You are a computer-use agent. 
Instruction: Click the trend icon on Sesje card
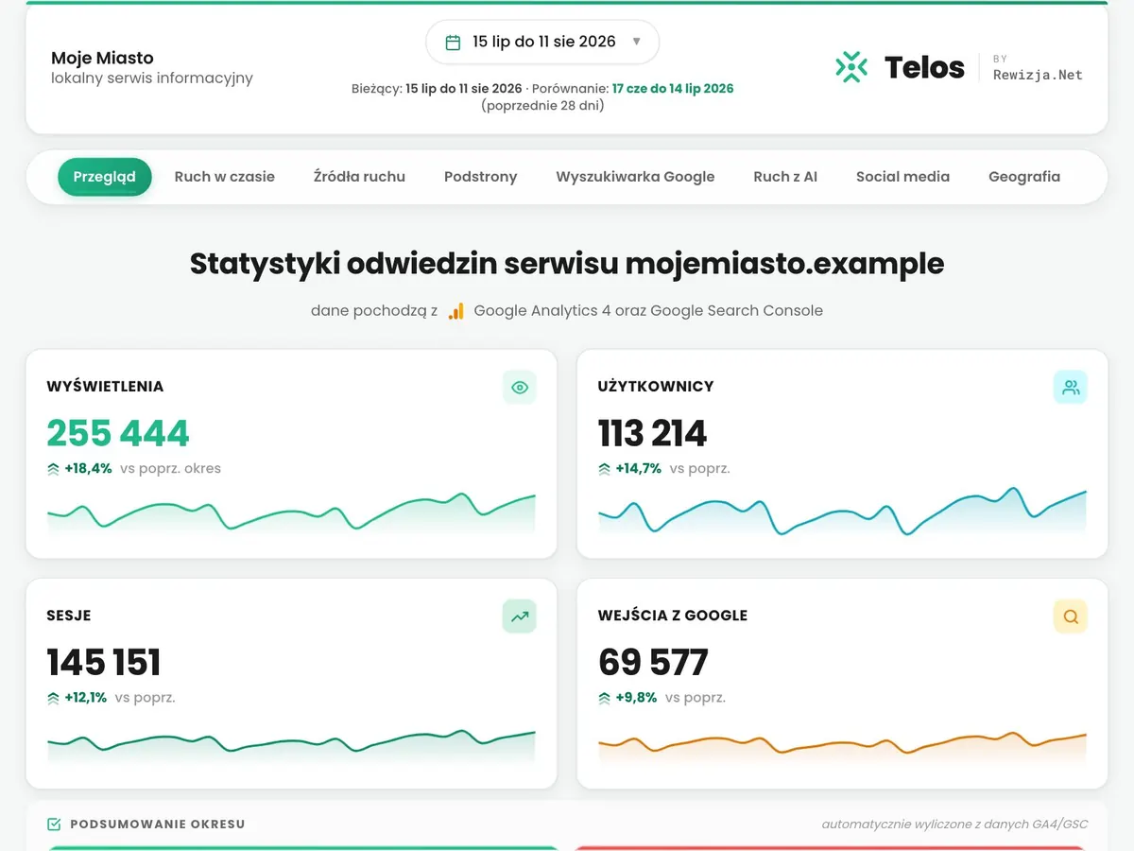pyautogui.click(x=519, y=617)
